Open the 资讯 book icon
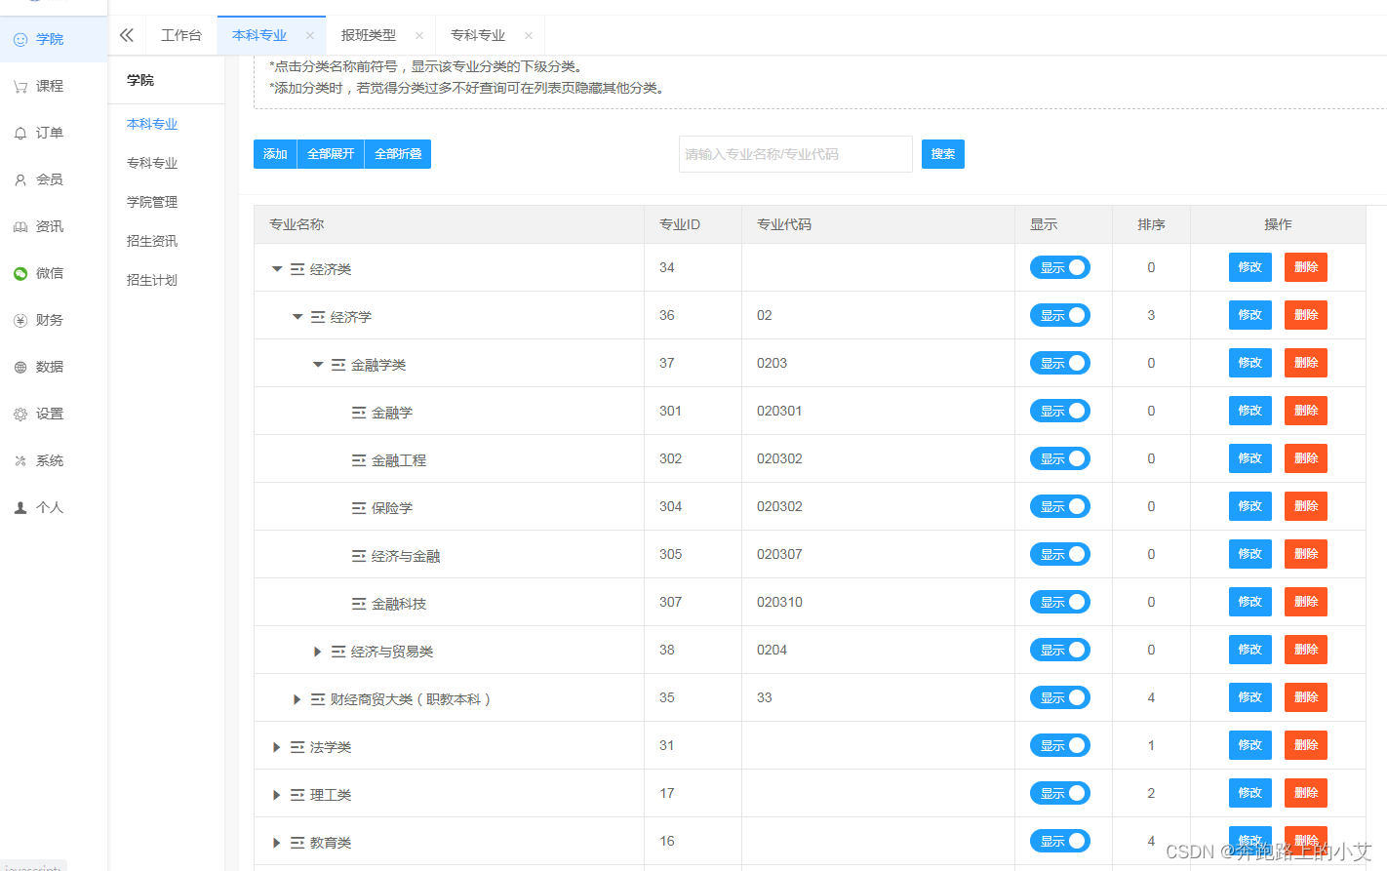1387x871 pixels. pos(20,227)
